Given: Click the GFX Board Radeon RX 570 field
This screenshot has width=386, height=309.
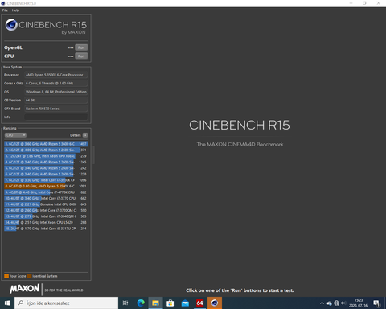Looking at the screenshot, I should tap(56, 109).
